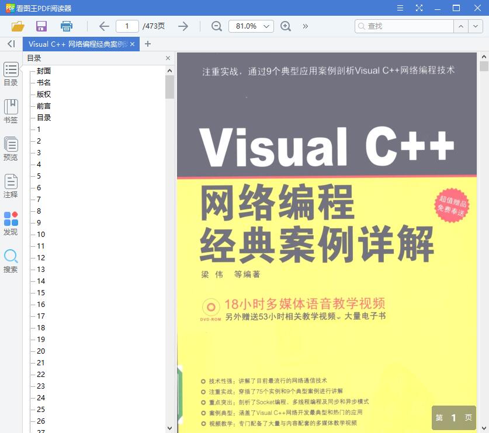Screen dimensions: 489x433
Task: Select 封面 in the outline tree
Action: click(x=44, y=71)
